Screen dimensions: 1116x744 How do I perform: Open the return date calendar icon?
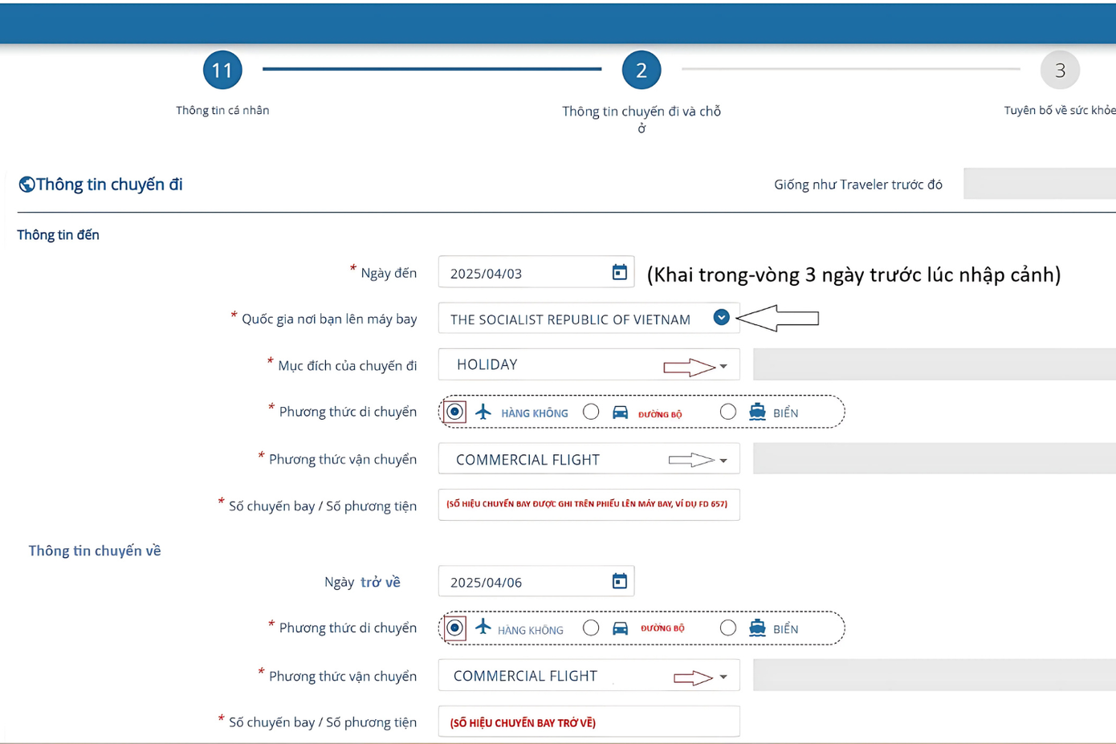point(619,581)
